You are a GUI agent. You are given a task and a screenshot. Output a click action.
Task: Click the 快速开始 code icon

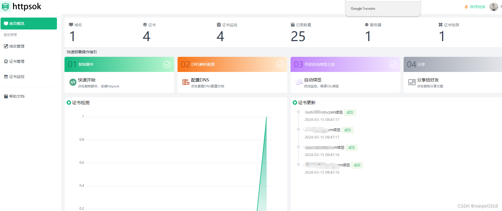73,82
